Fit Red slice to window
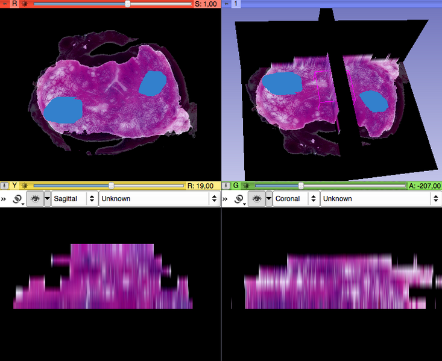Viewport: 442px width, 361px height. [25, 4]
